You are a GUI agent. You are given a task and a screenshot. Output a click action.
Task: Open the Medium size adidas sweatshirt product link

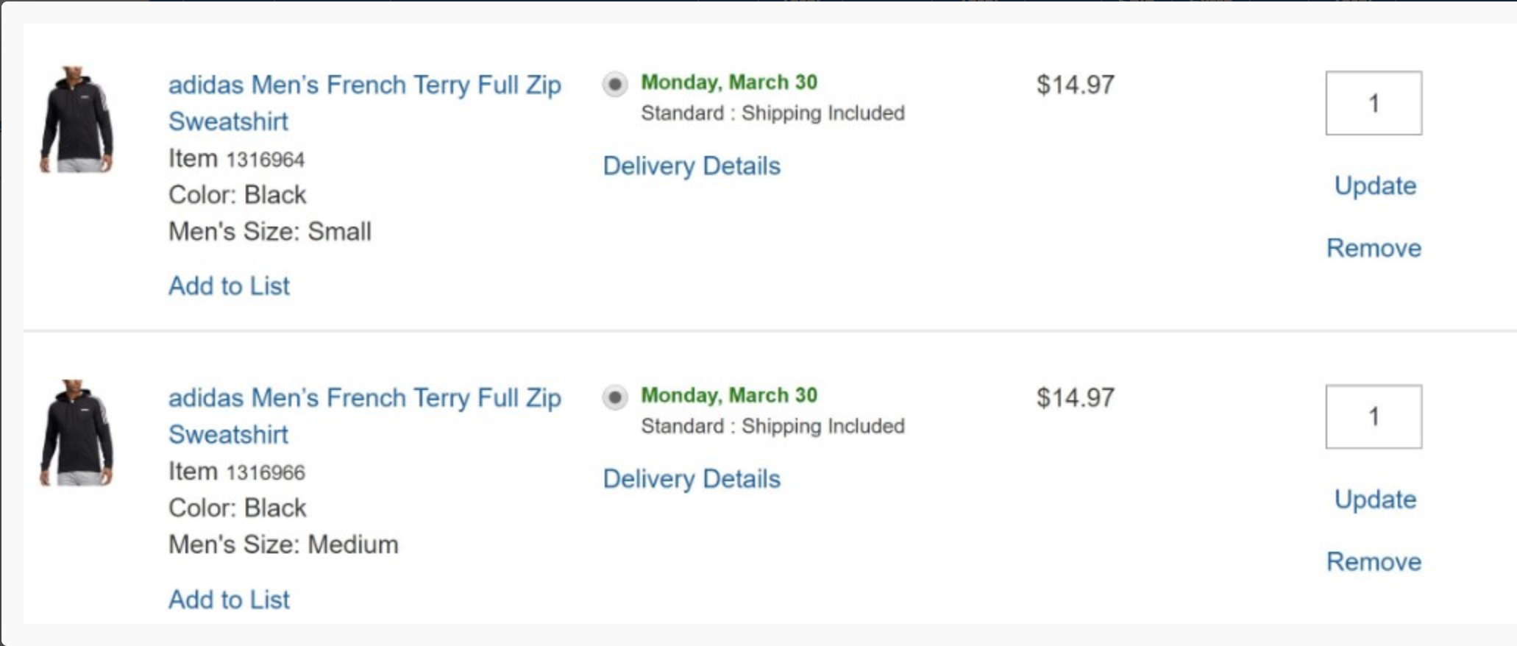pyautogui.click(x=365, y=416)
